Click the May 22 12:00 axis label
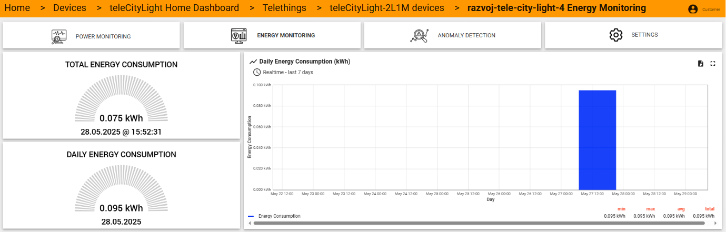 click(x=282, y=194)
